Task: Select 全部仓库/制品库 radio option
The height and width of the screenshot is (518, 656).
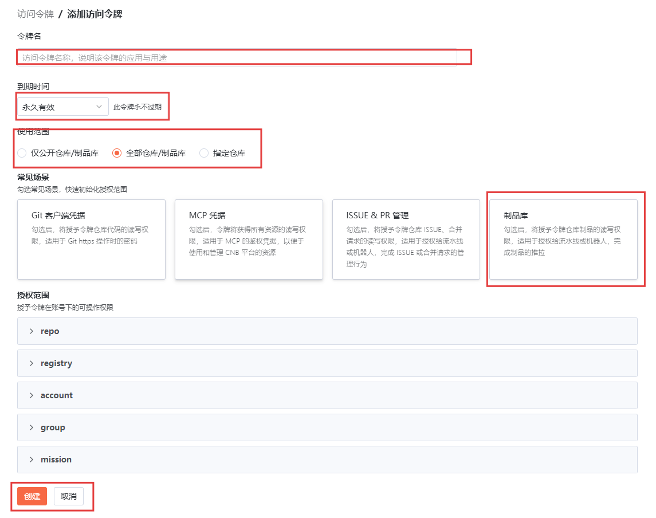Action: click(x=117, y=153)
